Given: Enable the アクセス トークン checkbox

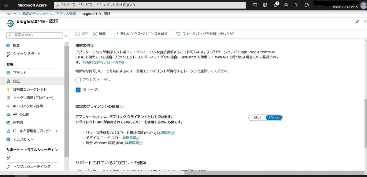Looking at the screenshot, I should click(78, 80).
